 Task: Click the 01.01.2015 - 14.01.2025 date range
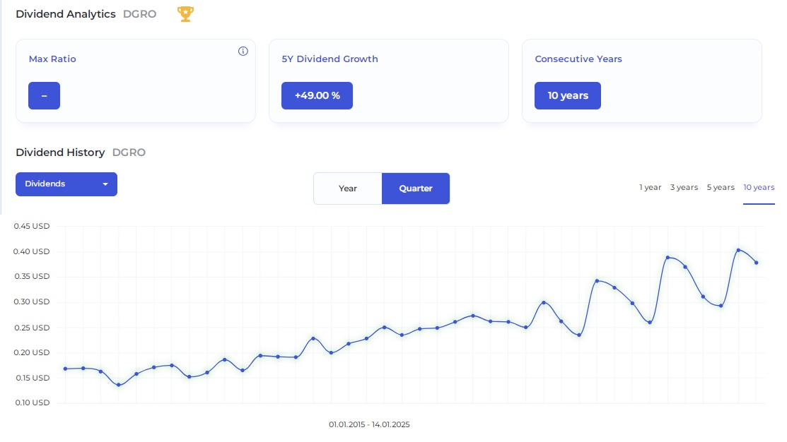pos(369,424)
